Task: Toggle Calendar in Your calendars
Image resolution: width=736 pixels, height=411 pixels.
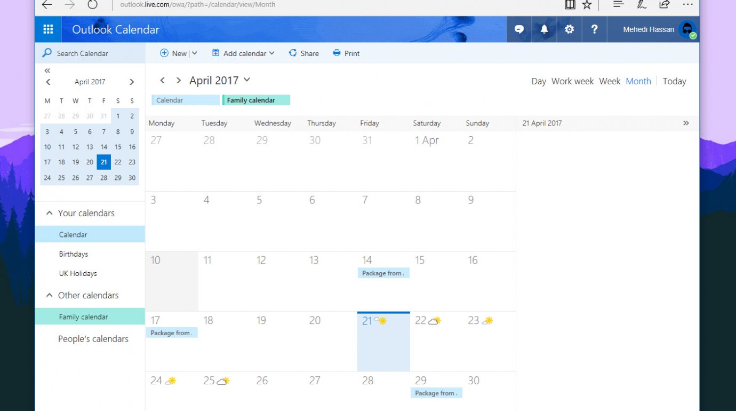Action: click(90, 234)
